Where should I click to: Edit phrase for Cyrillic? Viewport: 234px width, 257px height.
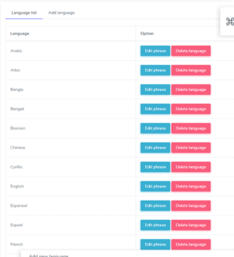(155, 167)
